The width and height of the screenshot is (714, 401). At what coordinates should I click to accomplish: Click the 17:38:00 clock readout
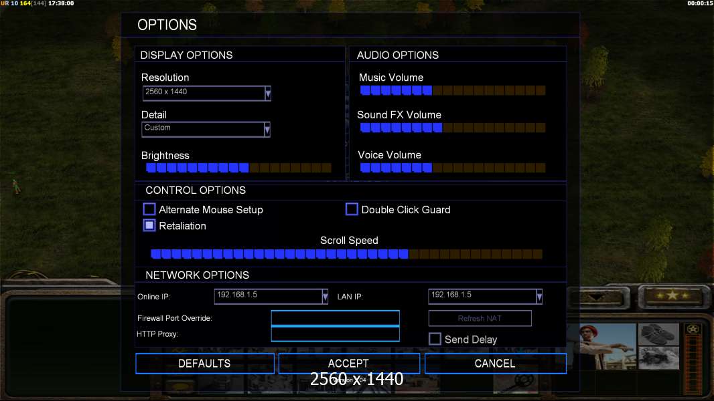[61, 3]
